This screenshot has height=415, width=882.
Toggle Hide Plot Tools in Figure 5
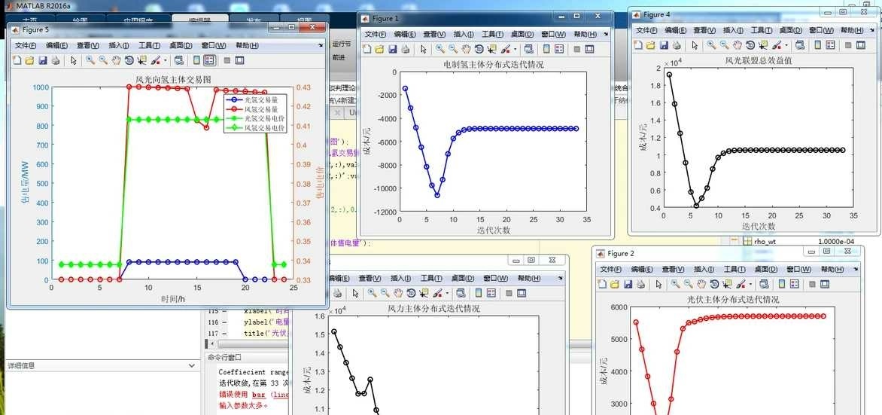click(x=227, y=60)
